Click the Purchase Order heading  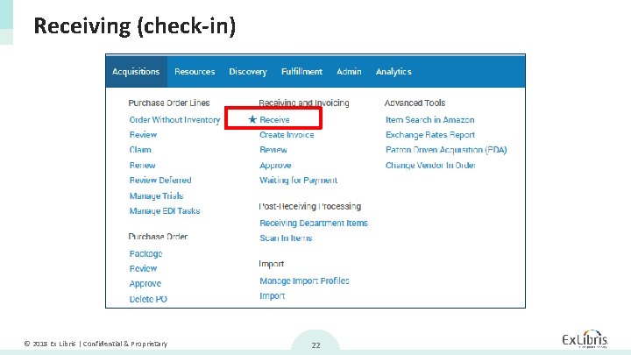(x=158, y=237)
